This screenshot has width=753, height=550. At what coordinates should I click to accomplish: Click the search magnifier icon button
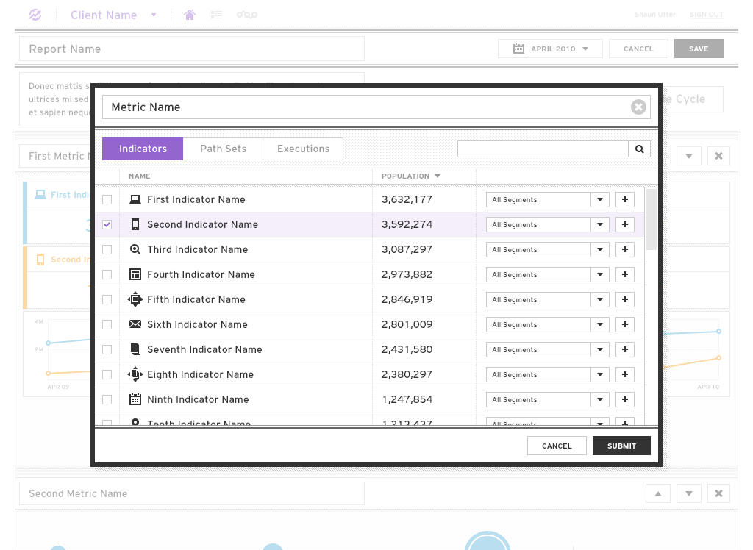click(639, 149)
